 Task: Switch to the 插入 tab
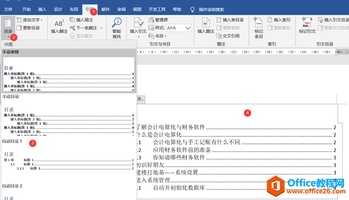(42, 10)
